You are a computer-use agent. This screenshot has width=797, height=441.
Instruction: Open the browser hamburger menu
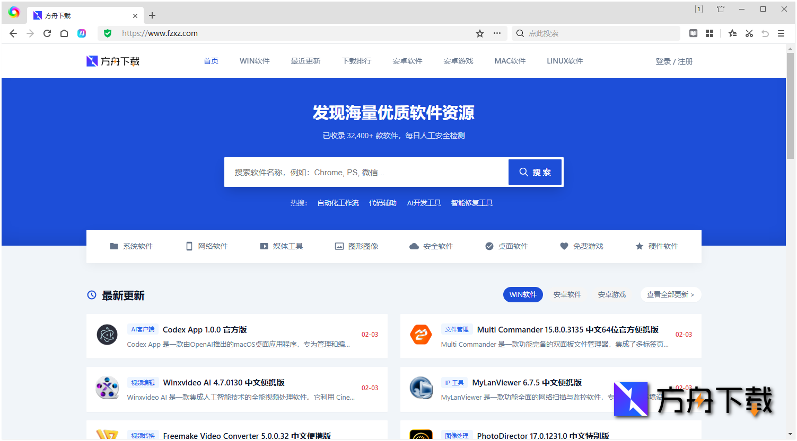(x=781, y=33)
